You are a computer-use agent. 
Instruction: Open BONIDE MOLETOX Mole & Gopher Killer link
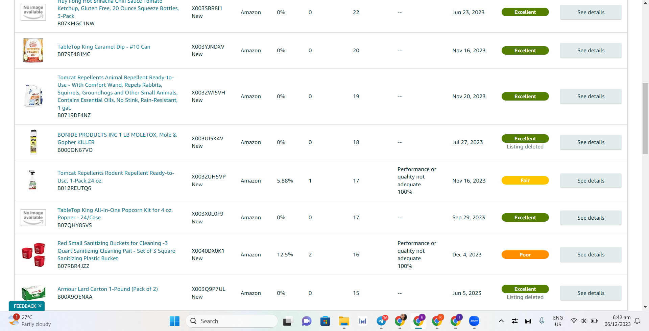click(x=117, y=138)
